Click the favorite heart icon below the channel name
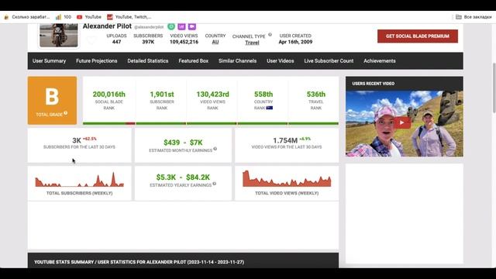Image resolution: width=496 pixels, height=279 pixels. coord(91,40)
